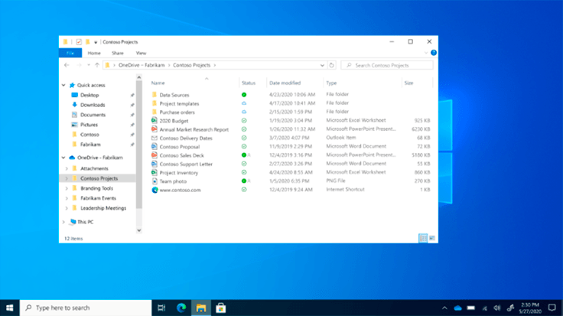563x316 pixels.
Task: Expand the Leadership Meetings folder node
Action: (67, 208)
